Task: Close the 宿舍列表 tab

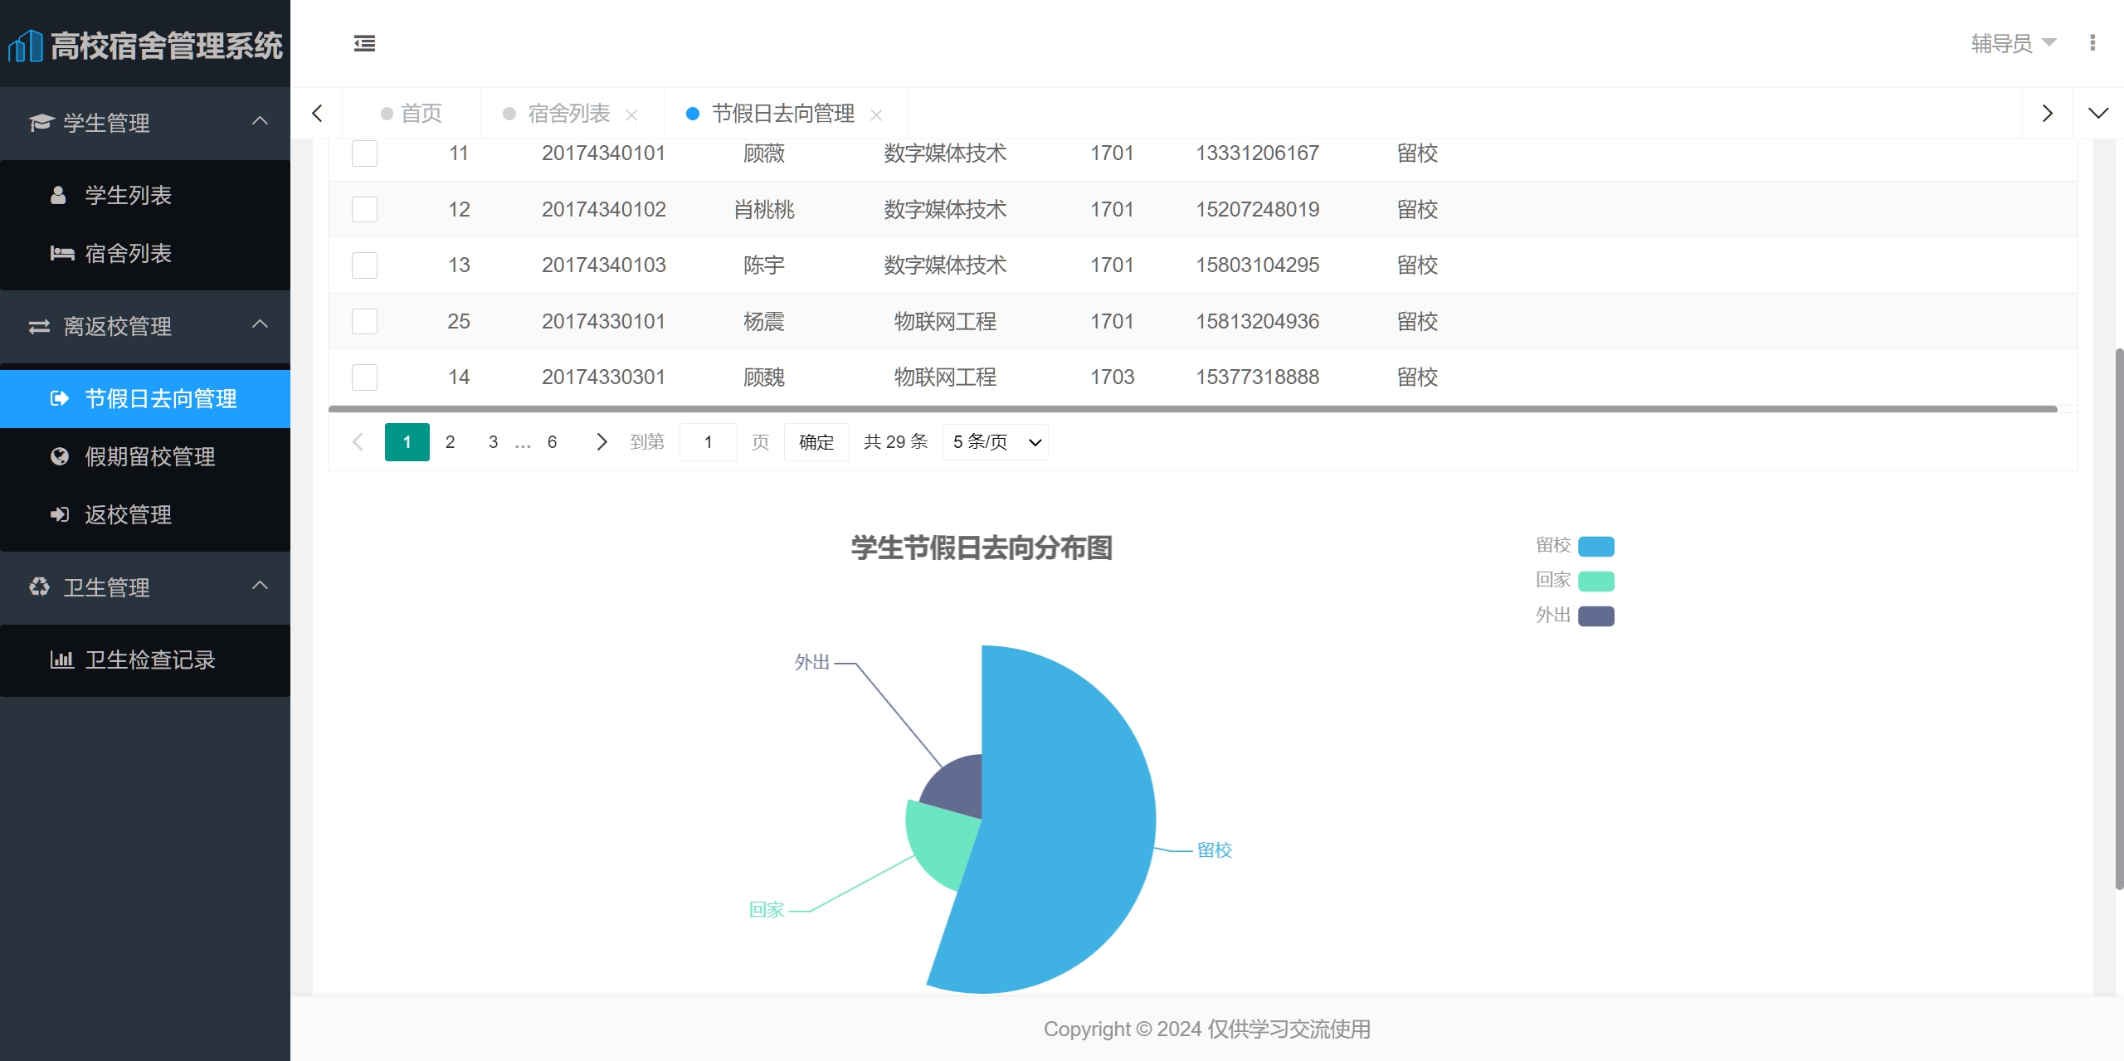Action: pyautogui.click(x=631, y=115)
